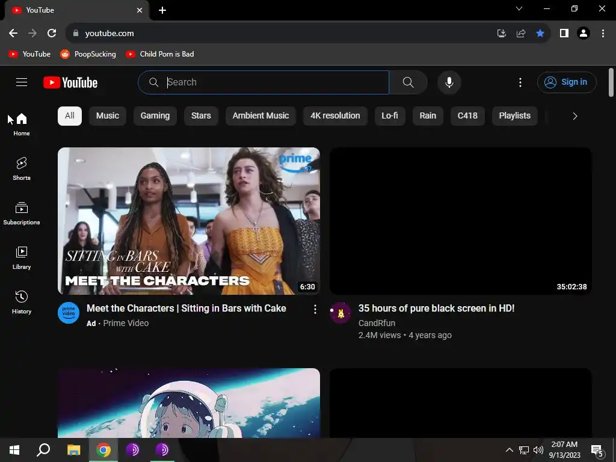Viewport: 616px width, 462px height.
Task: Toggle the browser side panel
Action: point(564,34)
